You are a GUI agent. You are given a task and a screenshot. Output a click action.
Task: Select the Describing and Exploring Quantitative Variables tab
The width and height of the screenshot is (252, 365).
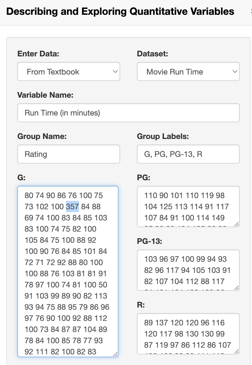click(120, 11)
